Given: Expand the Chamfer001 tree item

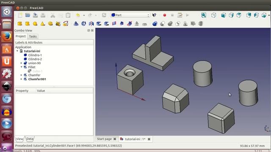Looking at the screenshot, I should (x=21, y=79).
